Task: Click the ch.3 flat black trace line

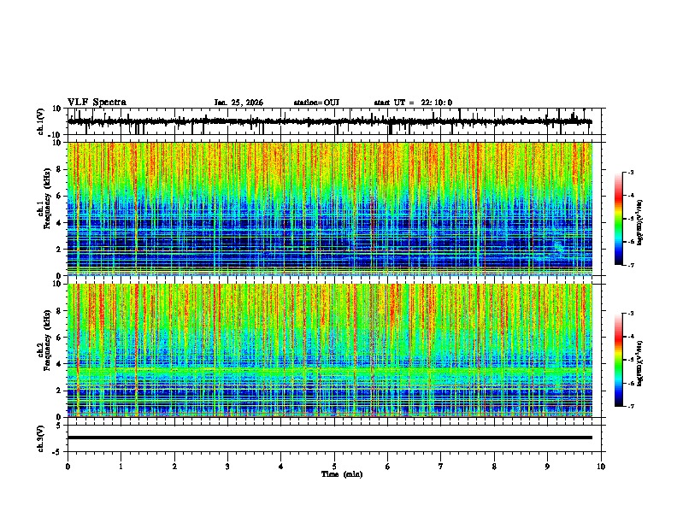Action: (329, 438)
